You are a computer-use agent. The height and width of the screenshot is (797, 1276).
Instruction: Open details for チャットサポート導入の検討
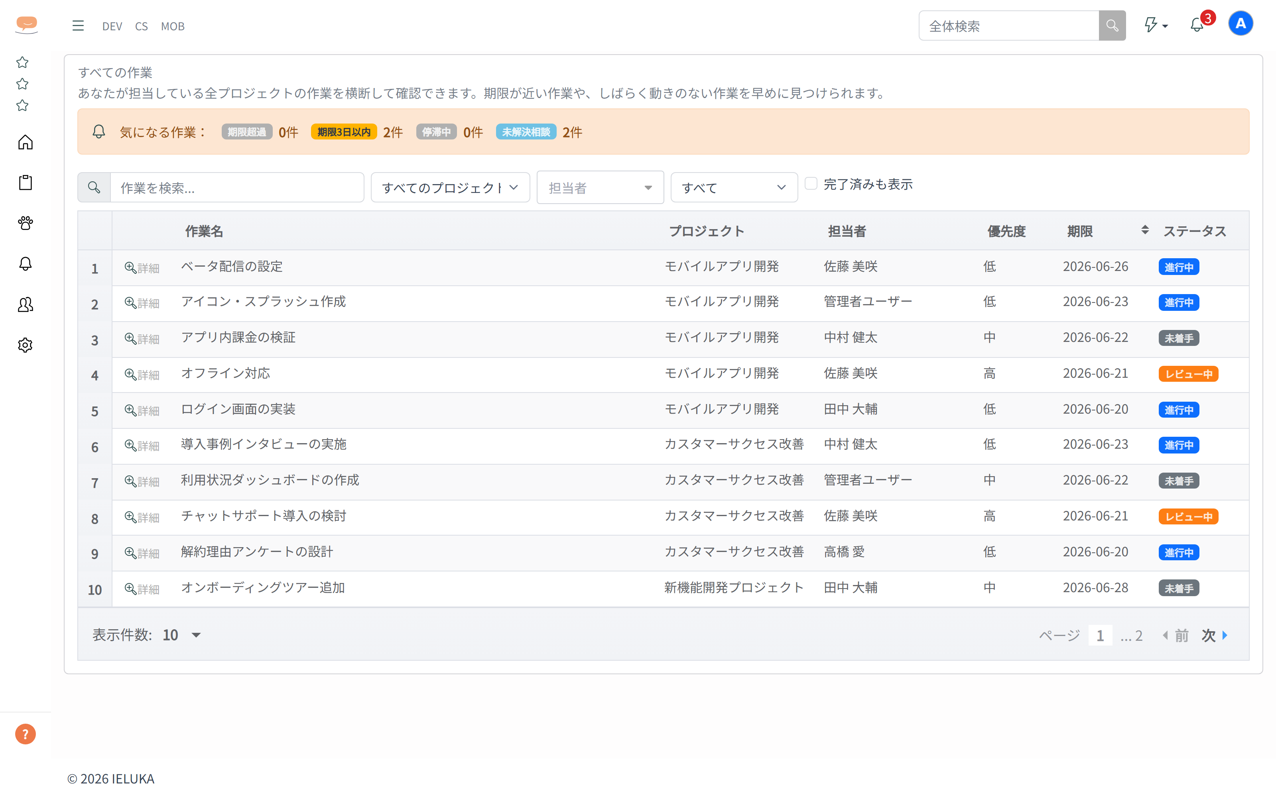pos(142,518)
